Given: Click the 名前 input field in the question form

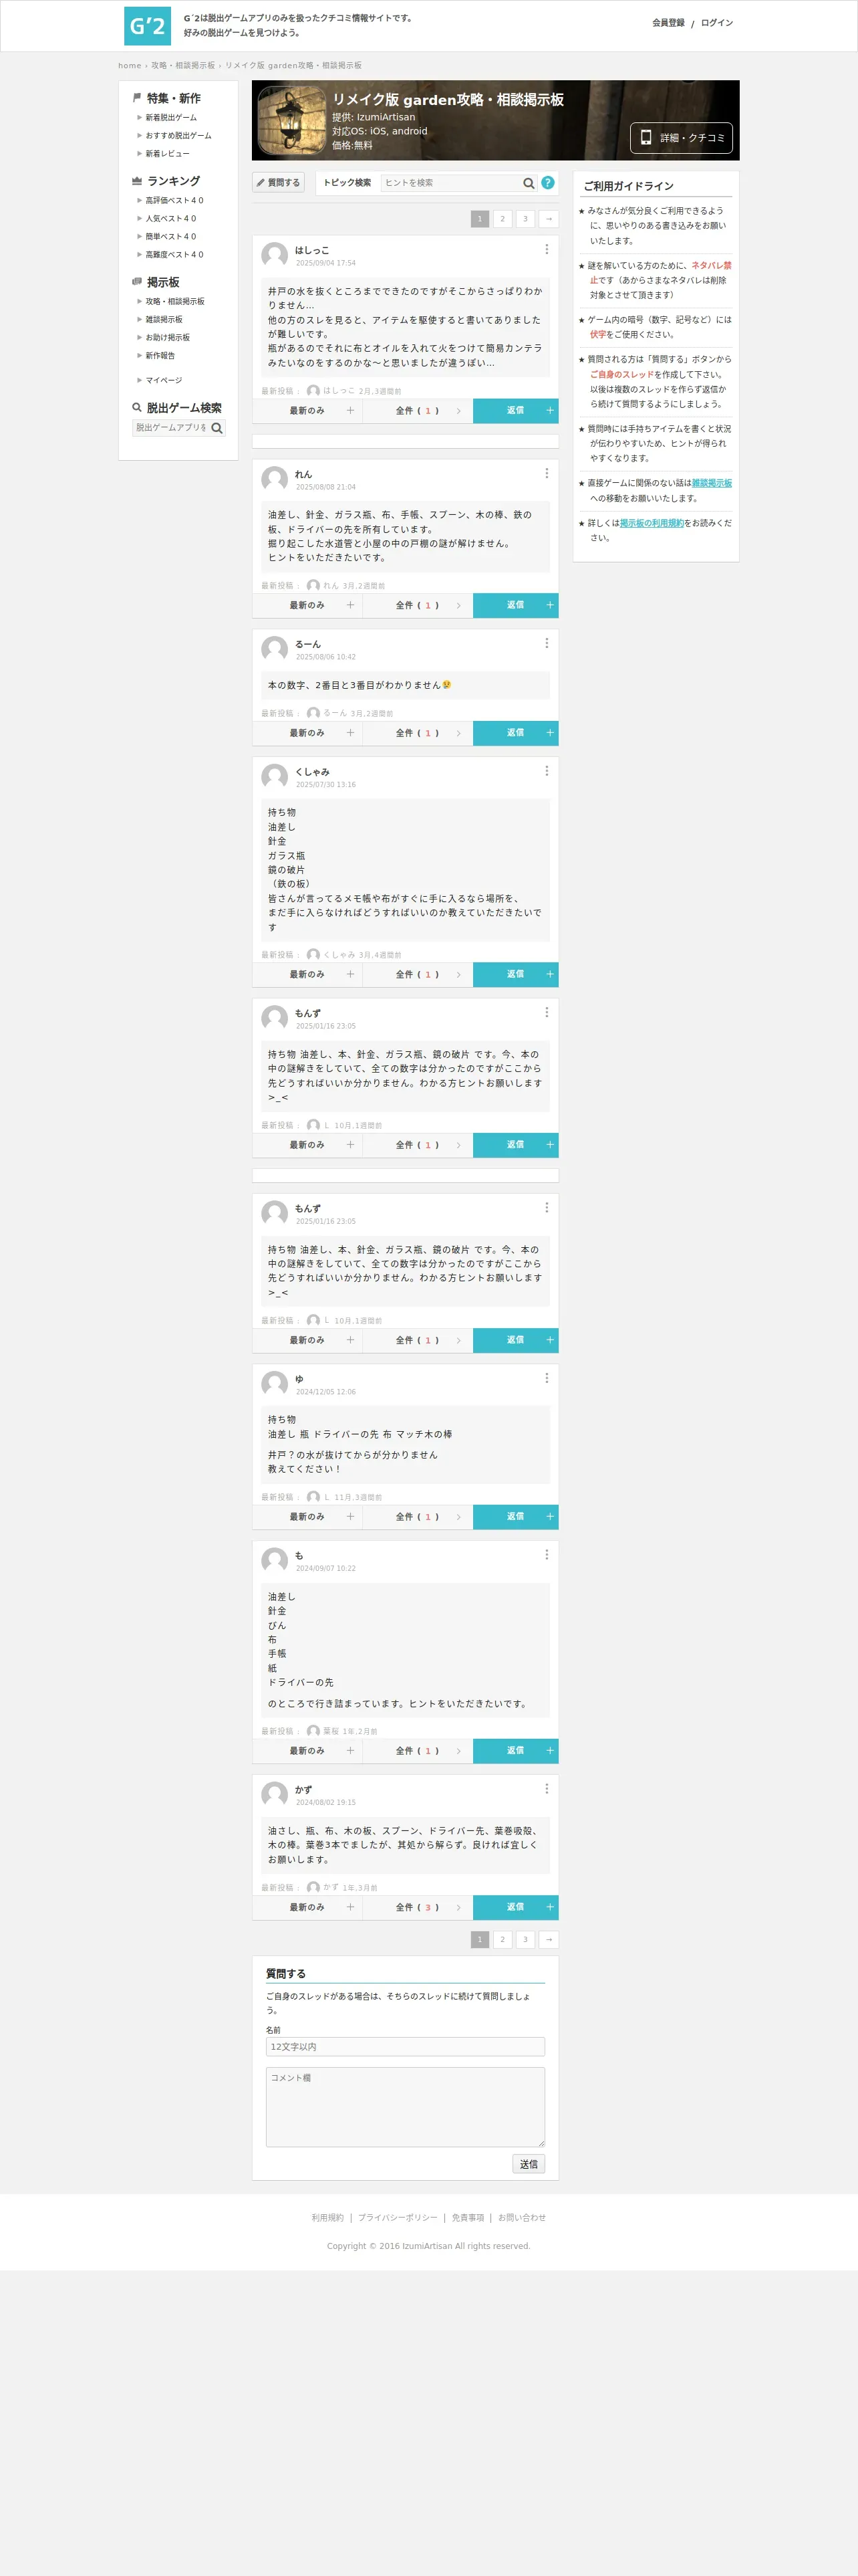Looking at the screenshot, I should tap(406, 2047).
